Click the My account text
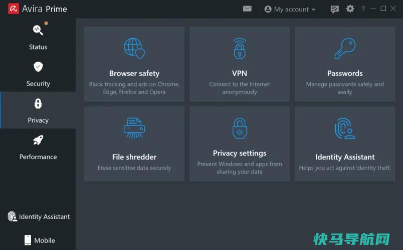Viewport: 403px width, 250px height. pos(291,9)
